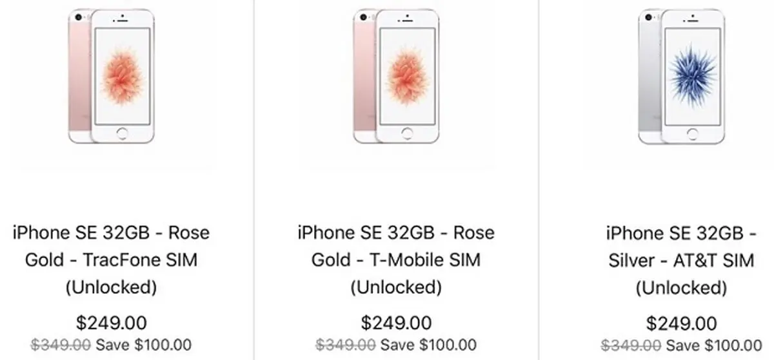Click the home button on the TracFone iPhone picture
Viewport: 774px width, 360px height.
point(123,134)
